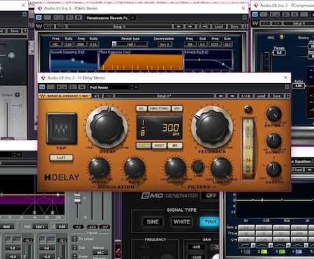Toggle RVerb plugin power button
This screenshot has height=259, width=314.
tap(39, 18)
